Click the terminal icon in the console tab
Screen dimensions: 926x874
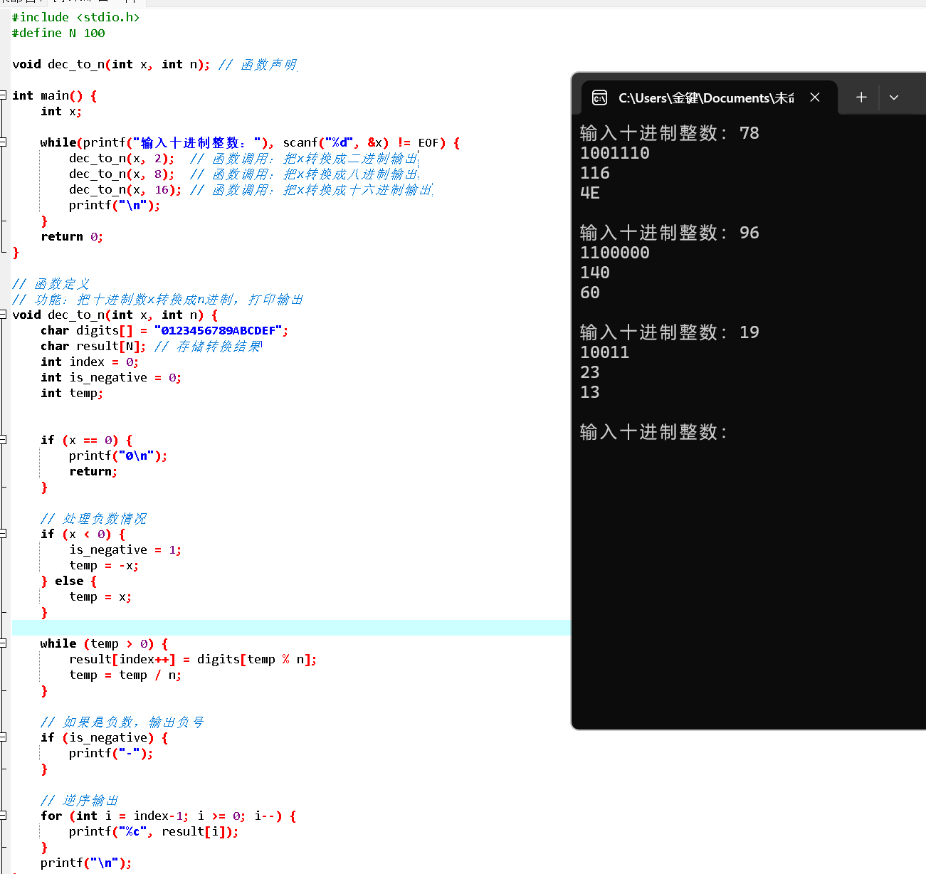pos(599,98)
